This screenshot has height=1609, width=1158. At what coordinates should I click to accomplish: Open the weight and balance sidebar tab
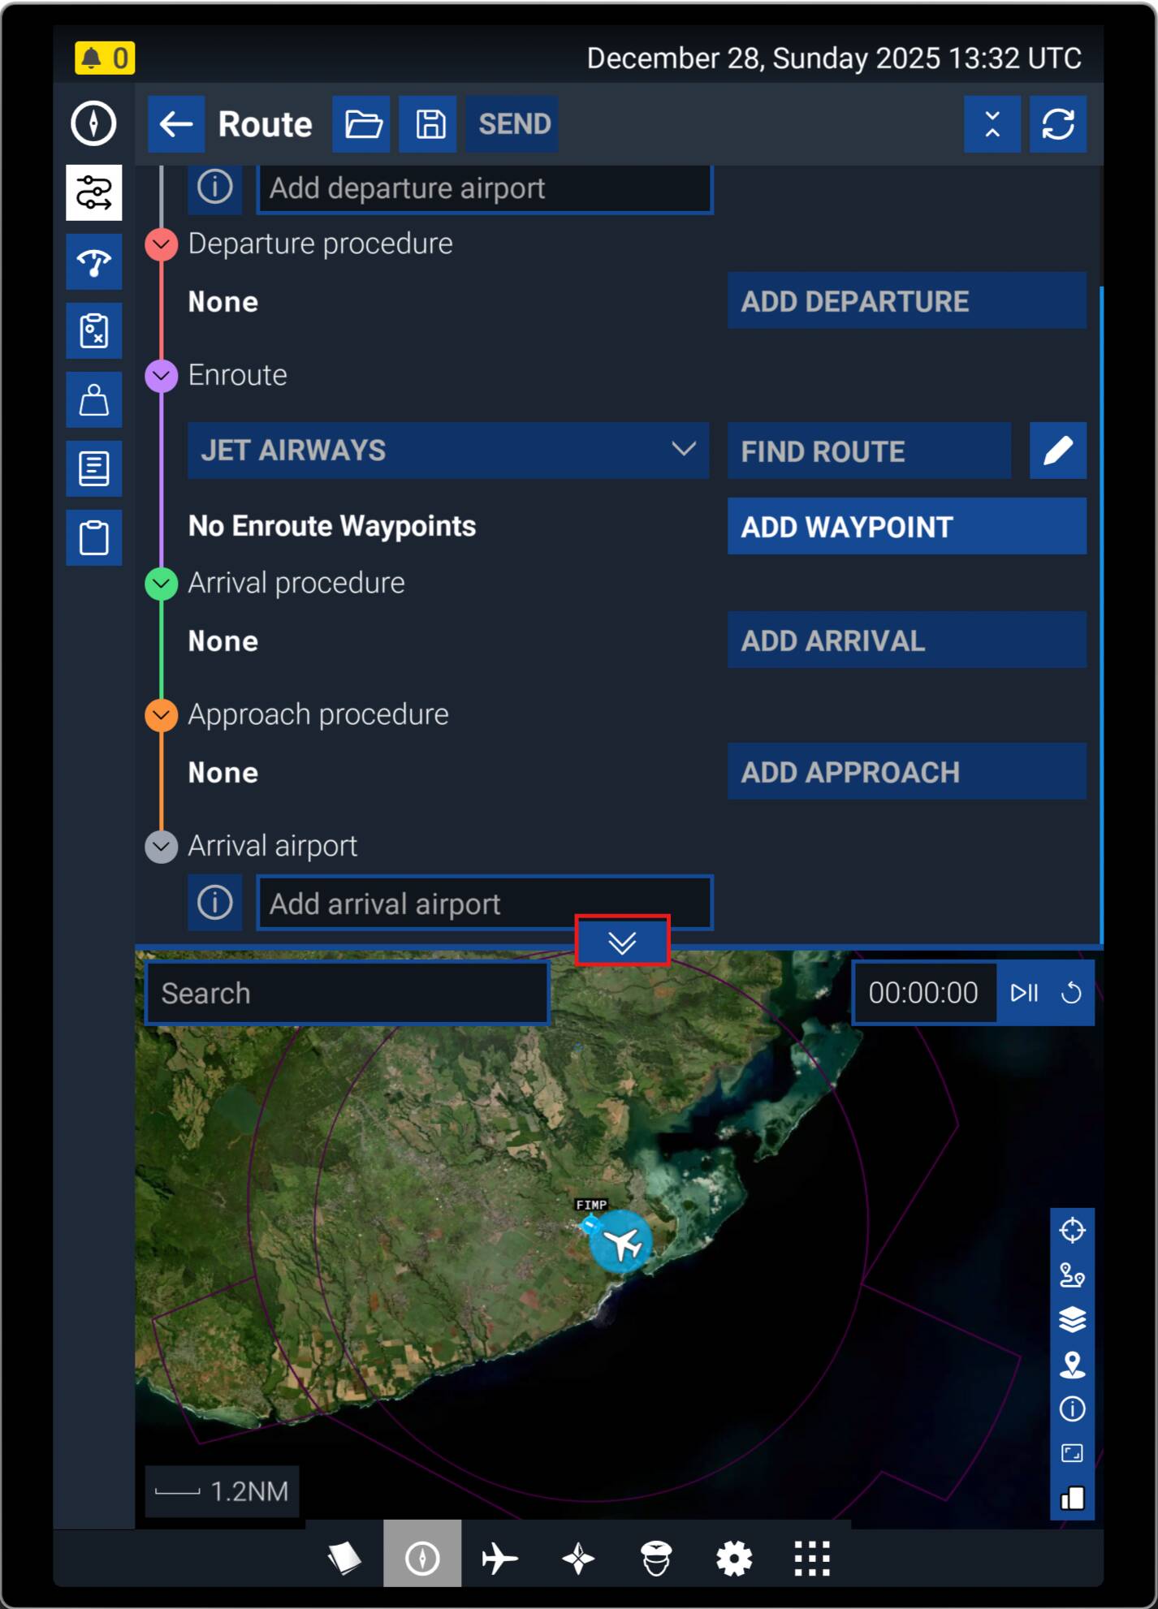point(94,400)
